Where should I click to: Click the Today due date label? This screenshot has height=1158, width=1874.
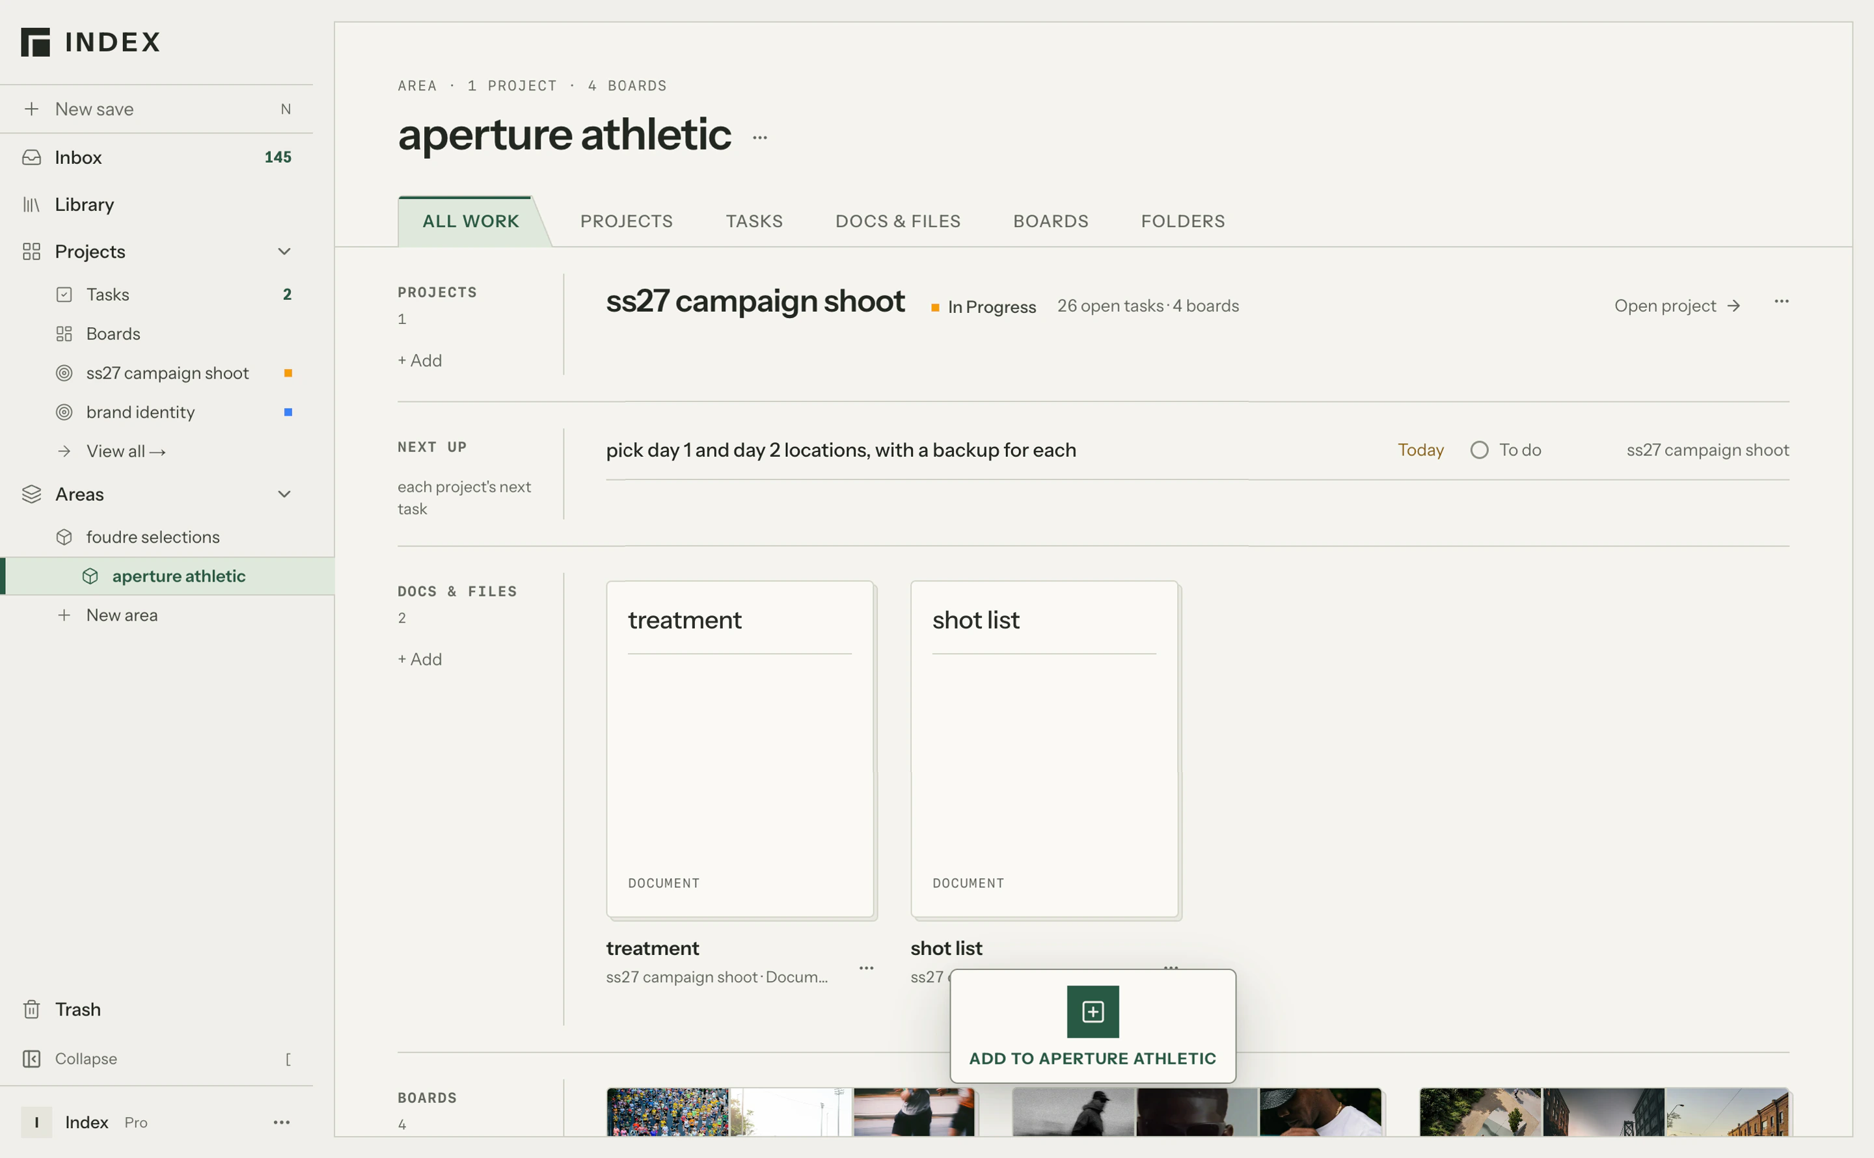(1420, 450)
